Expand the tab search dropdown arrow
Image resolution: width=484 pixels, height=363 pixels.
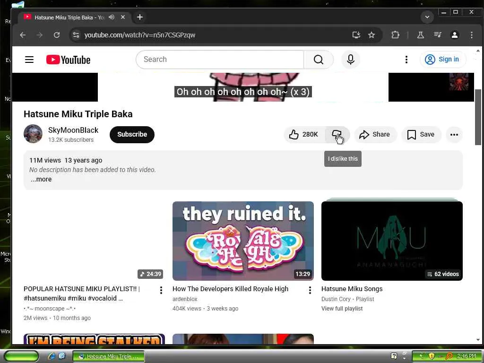click(x=427, y=17)
